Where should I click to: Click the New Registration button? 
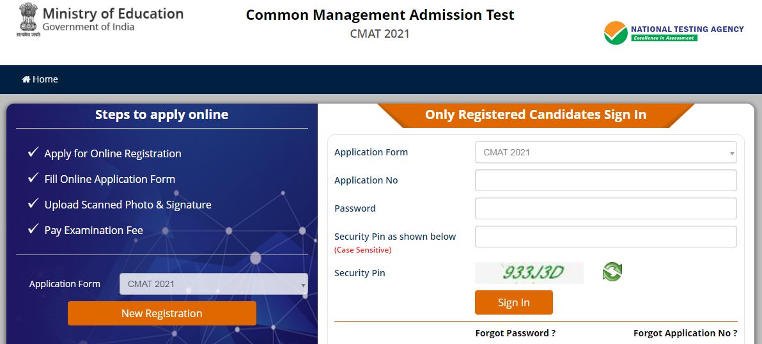pyautogui.click(x=162, y=313)
